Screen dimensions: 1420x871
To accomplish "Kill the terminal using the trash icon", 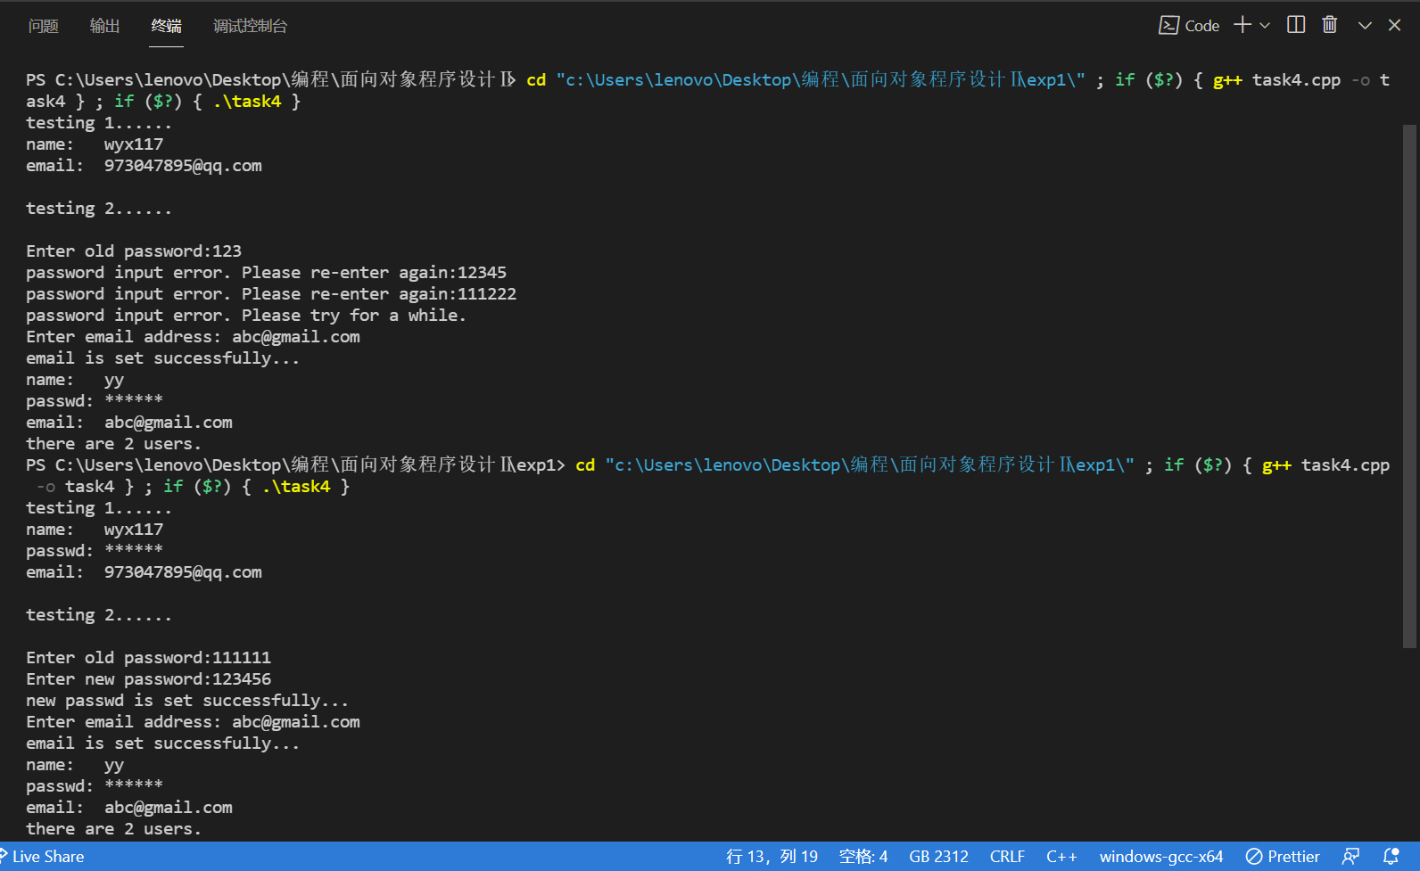I will pos(1330,25).
